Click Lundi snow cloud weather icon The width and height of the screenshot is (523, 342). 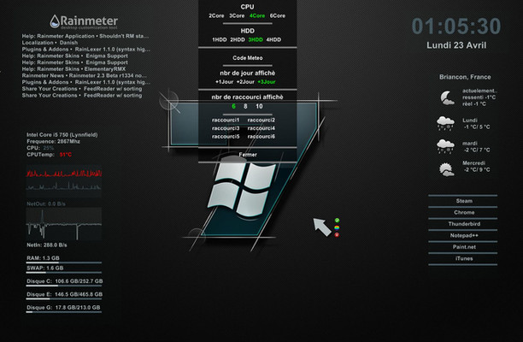click(x=445, y=123)
